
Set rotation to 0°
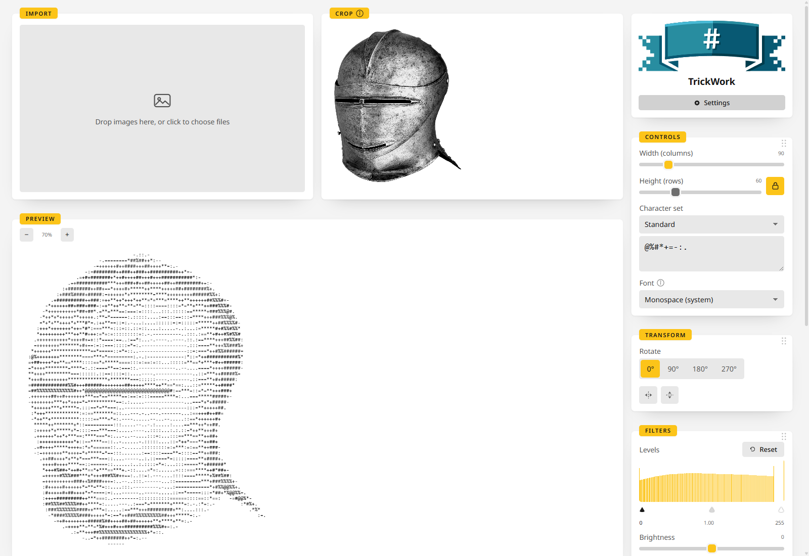pyautogui.click(x=650, y=369)
